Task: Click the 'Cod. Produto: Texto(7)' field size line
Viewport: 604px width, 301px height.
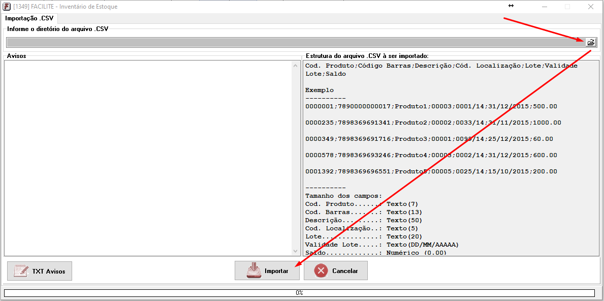Action: tap(362, 204)
